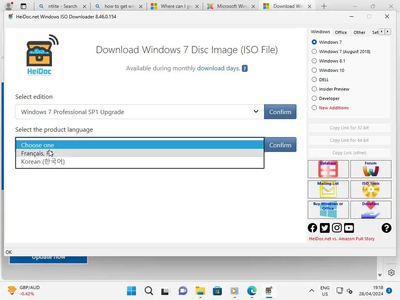Open the Select edition dropdown
The width and height of the screenshot is (400, 300).
tap(139, 112)
